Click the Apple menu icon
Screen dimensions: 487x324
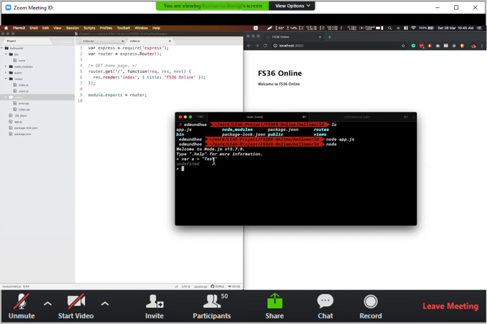(x=6, y=28)
